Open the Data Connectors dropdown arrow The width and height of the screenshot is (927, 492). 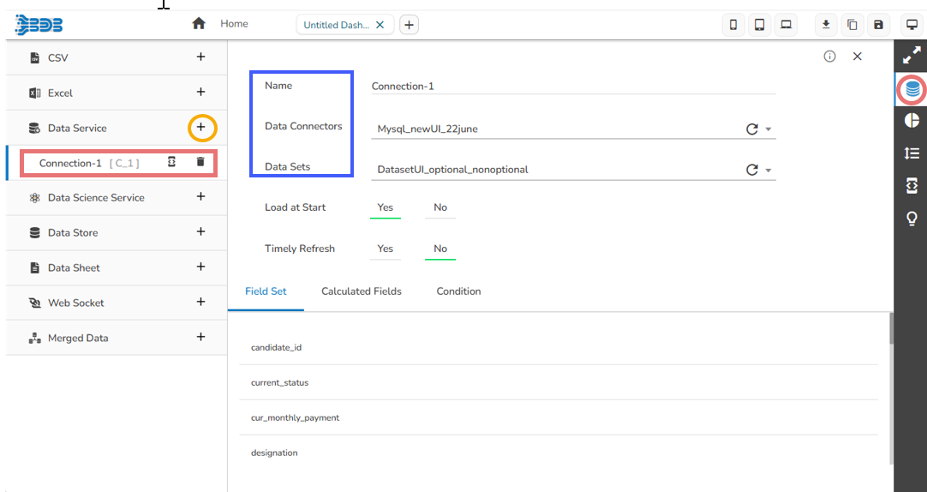(x=769, y=129)
